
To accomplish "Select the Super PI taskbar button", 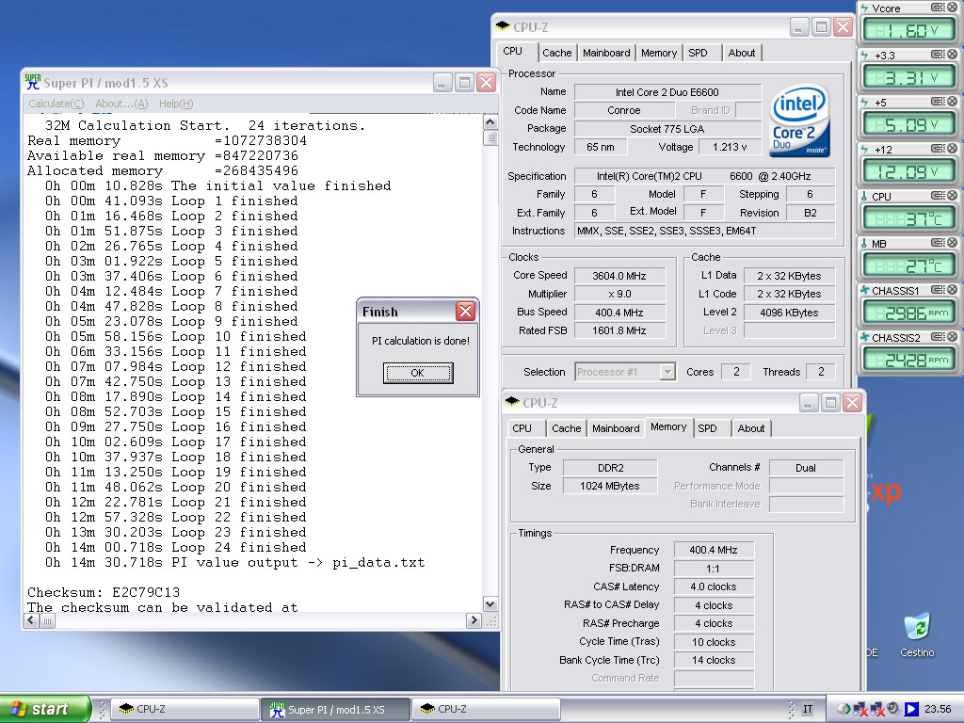I will (x=336, y=710).
